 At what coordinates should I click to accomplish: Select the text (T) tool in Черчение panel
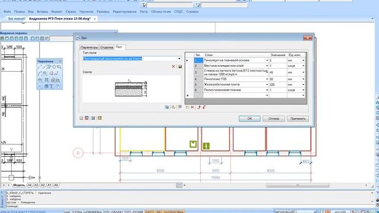click(x=52, y=86)
